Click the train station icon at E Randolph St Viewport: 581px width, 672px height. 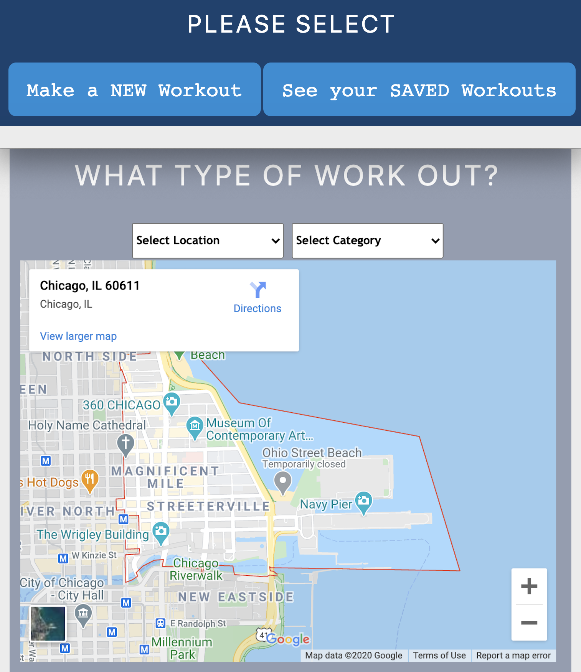[160, 623]
